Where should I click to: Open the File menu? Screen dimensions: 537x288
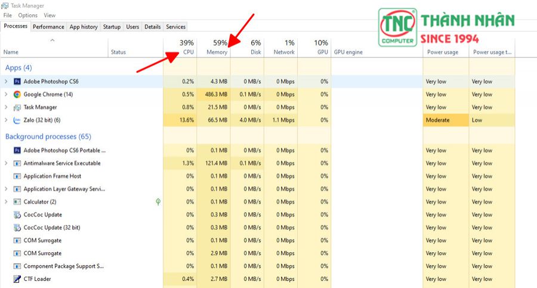click(8, 16)
